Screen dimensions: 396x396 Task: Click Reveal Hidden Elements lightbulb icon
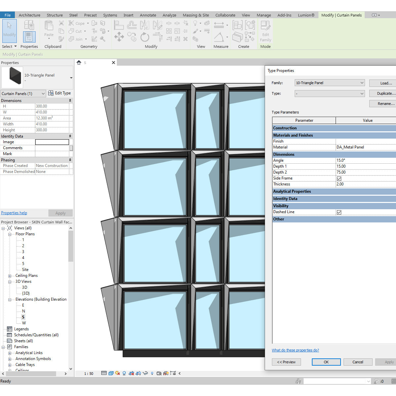tap(151, 373)
